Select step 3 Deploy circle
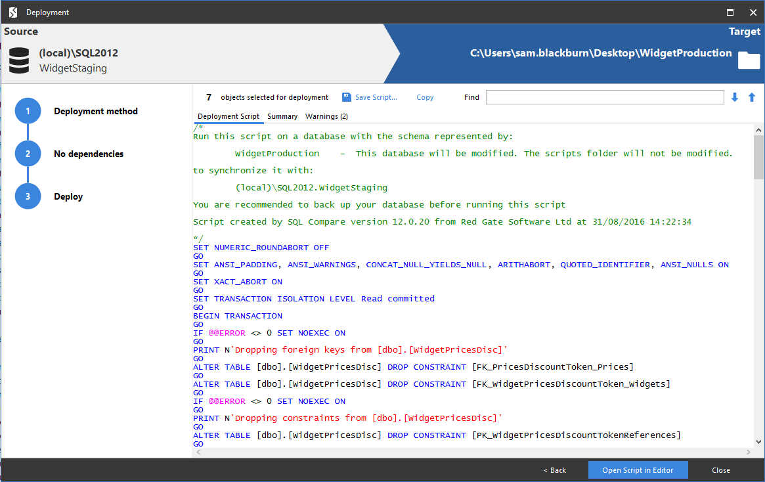 point(27,196)
